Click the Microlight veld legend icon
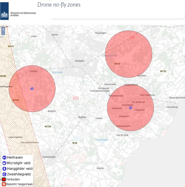 click(x=4, y=163)
